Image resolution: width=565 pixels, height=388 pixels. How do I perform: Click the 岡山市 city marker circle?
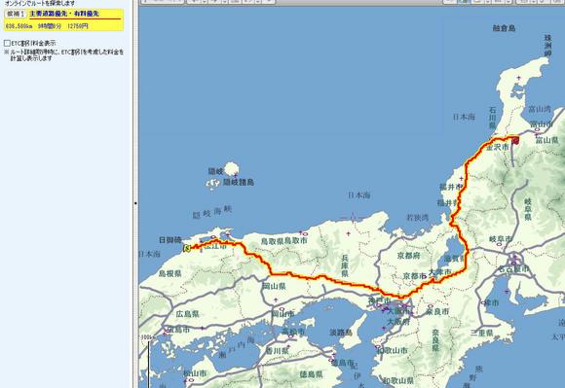point(282,309)
